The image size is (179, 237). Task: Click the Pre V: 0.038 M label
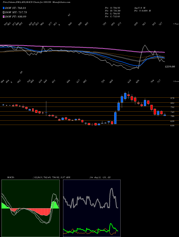tap(142, 11)
